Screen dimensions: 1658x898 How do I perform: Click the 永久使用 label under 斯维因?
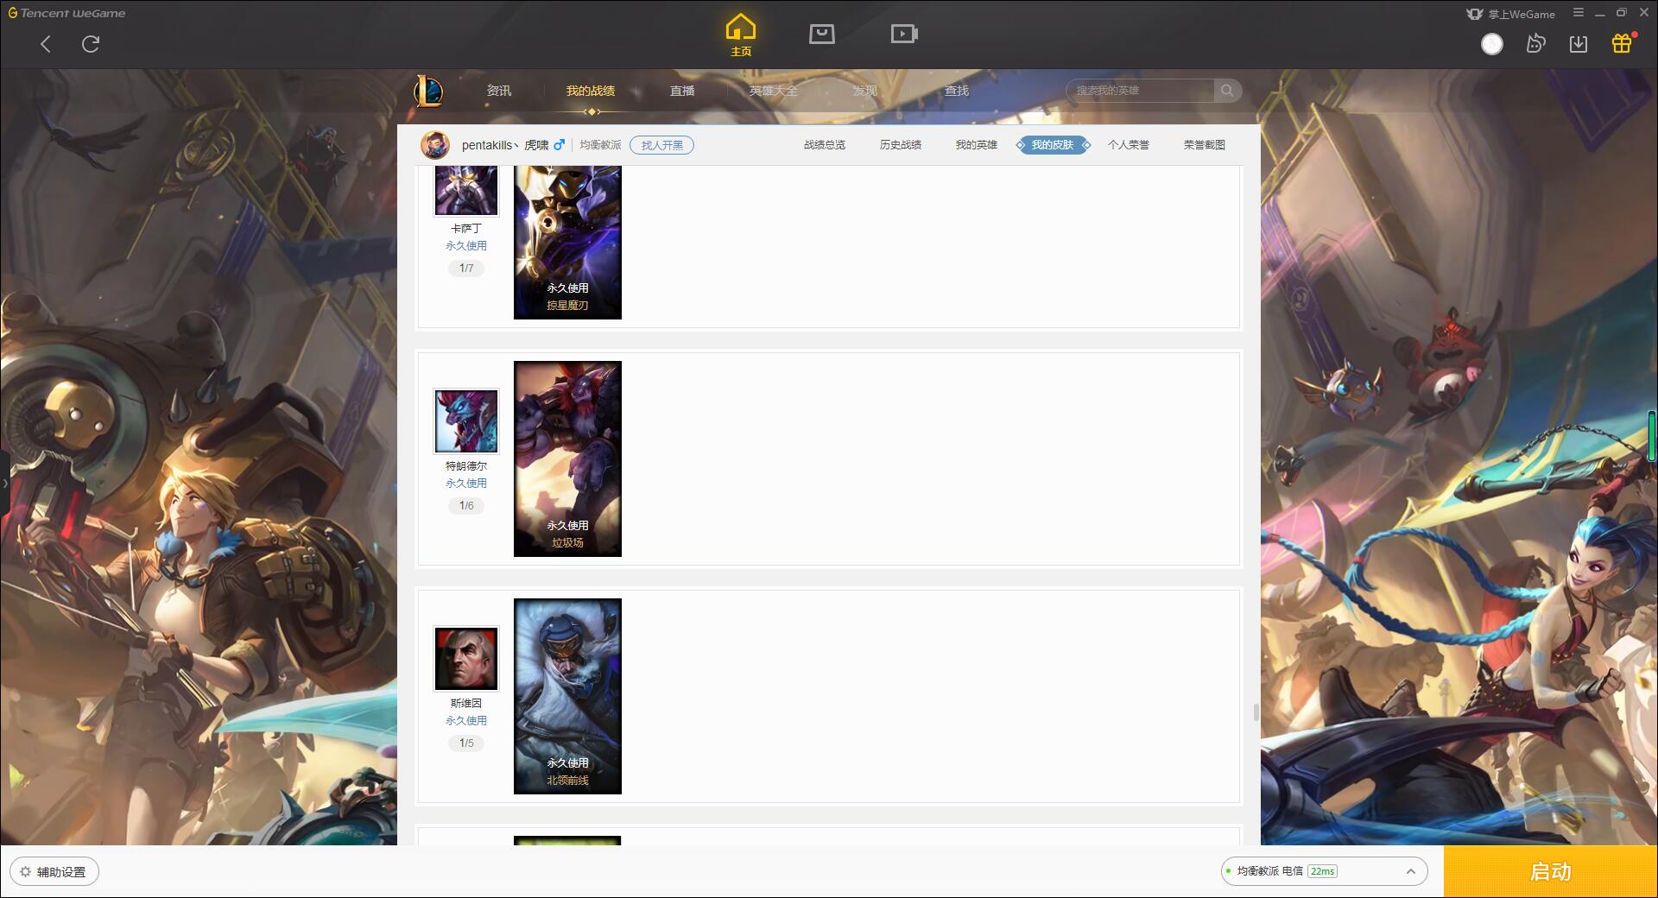coord(466,721)
